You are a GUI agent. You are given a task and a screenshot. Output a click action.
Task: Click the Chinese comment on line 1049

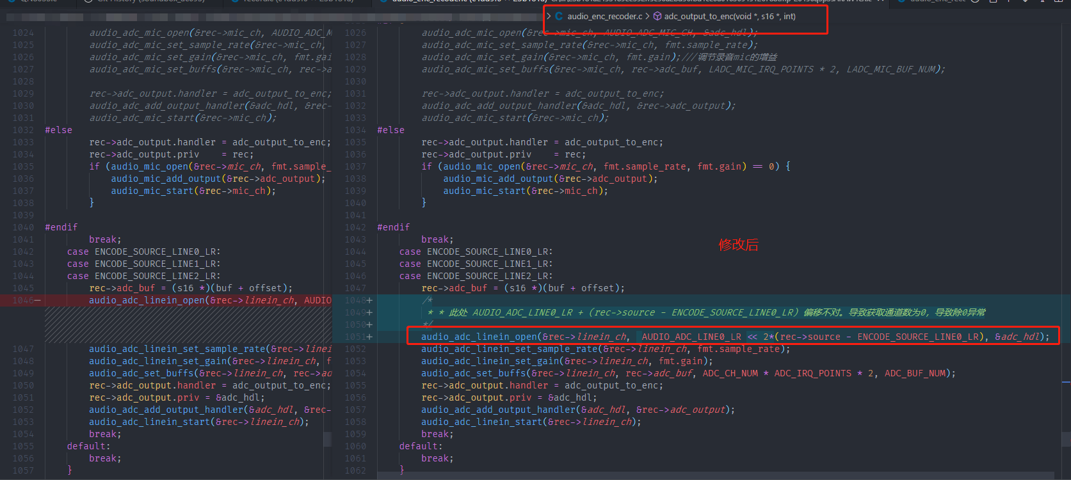[x=707, y=312]
